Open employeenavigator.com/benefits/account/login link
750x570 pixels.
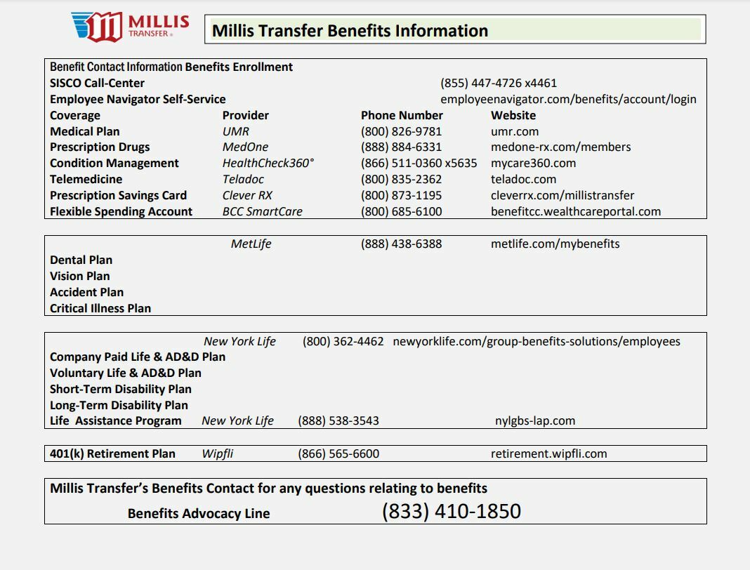[568, 99]
